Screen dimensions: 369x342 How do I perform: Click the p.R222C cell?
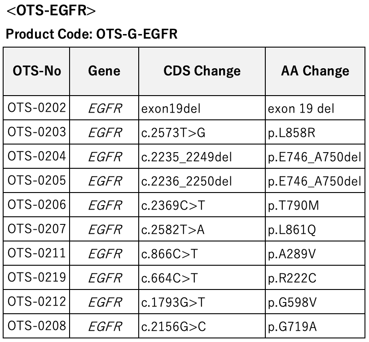pos(315,277)
